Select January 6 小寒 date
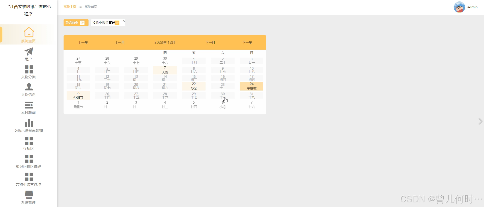The image size is (484, 207). [223, 105]
